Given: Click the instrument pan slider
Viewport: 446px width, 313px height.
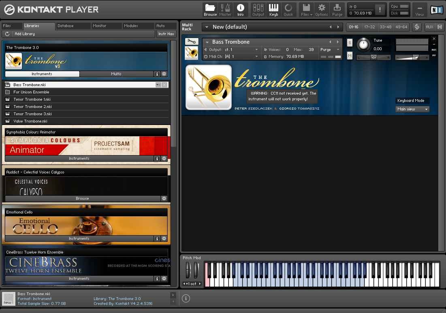Looking at the screenshot, I should (374, 58).
